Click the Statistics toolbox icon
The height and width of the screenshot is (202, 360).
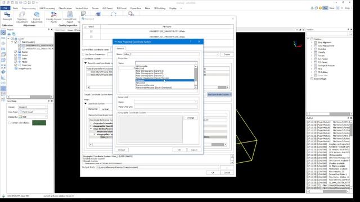(x=316, y=49)
